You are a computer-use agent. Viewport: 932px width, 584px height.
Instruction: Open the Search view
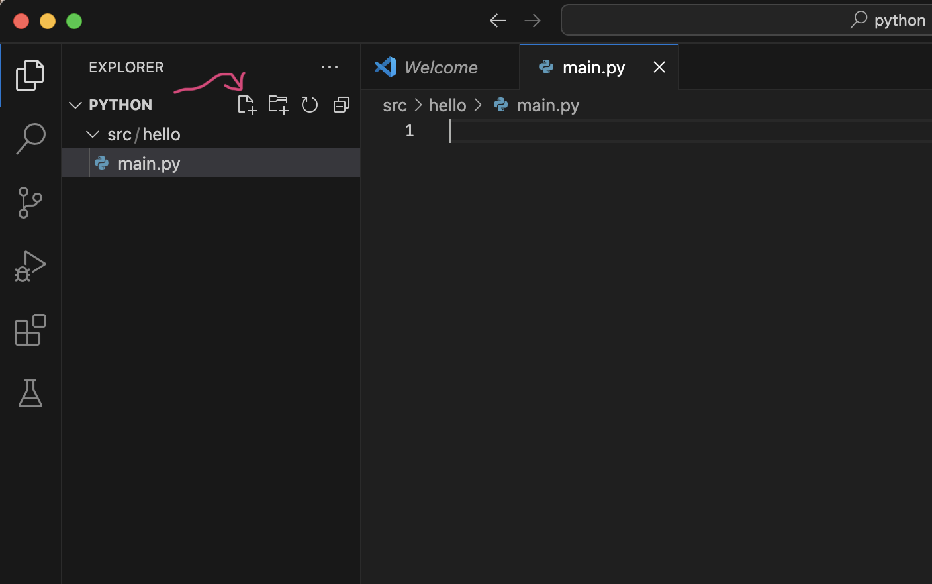pyautogui.click(x=30, y=139)
